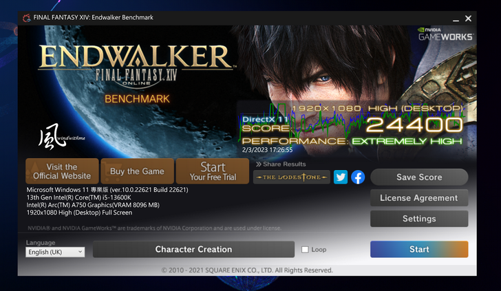Close the Endwalker Benchmark window
501x291 pixels.
point(469,19)
